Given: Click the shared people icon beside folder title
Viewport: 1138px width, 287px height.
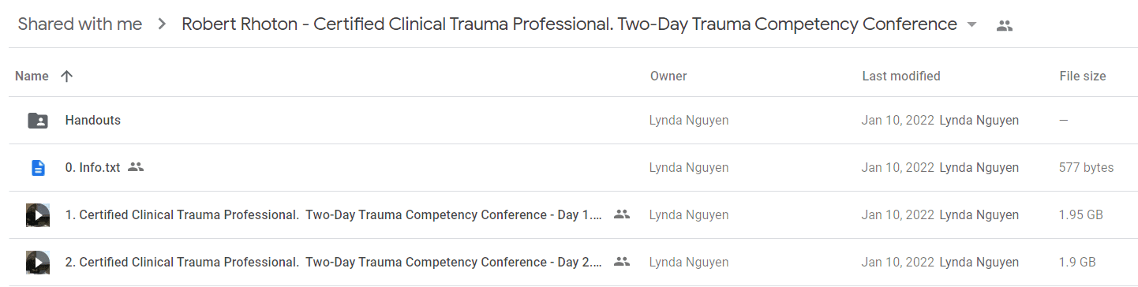Looking at the screenshot, I should [1004, 25].
